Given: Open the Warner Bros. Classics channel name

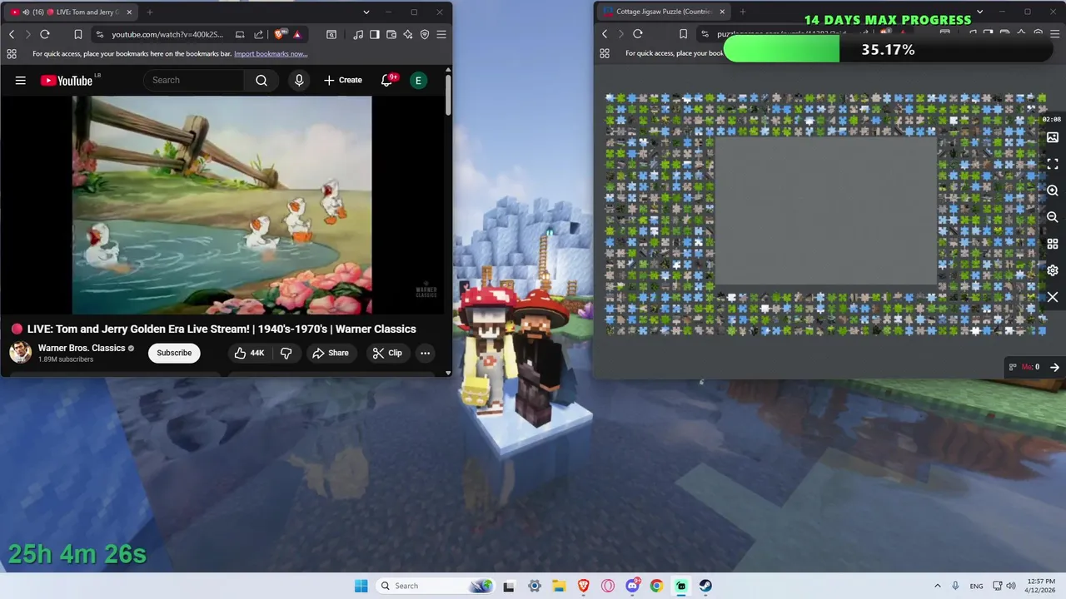Looking at the screenshot, I should (82, 348).
